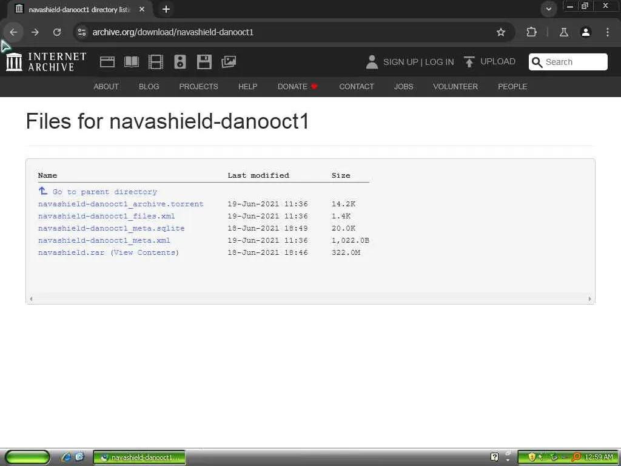Open the Video film icon

(156, 62)
